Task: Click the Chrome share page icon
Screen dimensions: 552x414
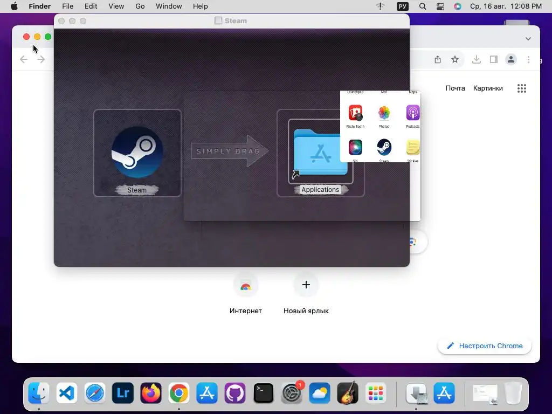Action: (438, 59)
